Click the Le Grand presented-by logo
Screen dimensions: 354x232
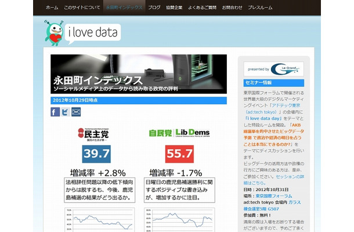point(274,69)
